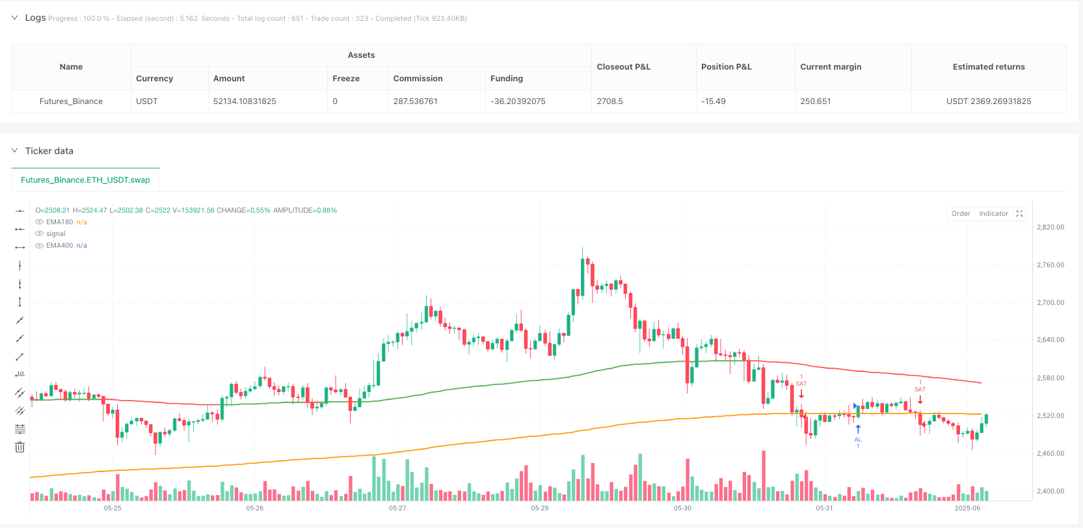Toggle the chart fullscreen icon
Screen dimensions: 1083x528
(x=1019, y=213)
